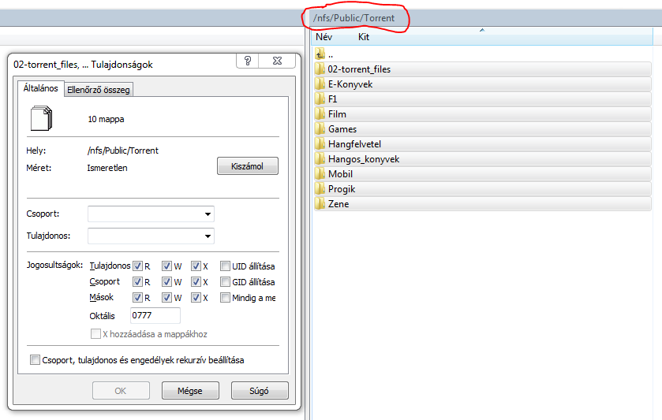This screenshot has width=662, height=420.
Task: Select the Hangos_konyvek folder name
Action: point(364,159)
